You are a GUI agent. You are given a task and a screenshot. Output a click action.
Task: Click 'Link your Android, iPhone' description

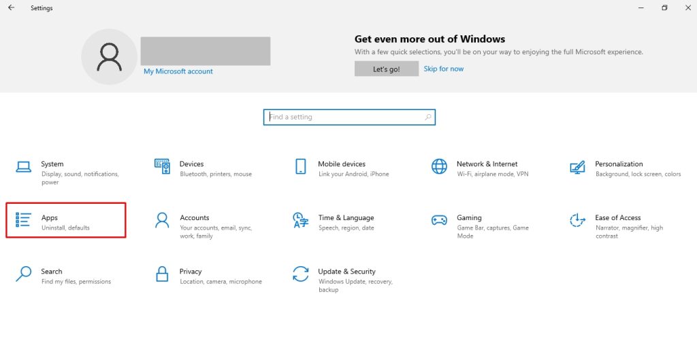click(353, 174)
